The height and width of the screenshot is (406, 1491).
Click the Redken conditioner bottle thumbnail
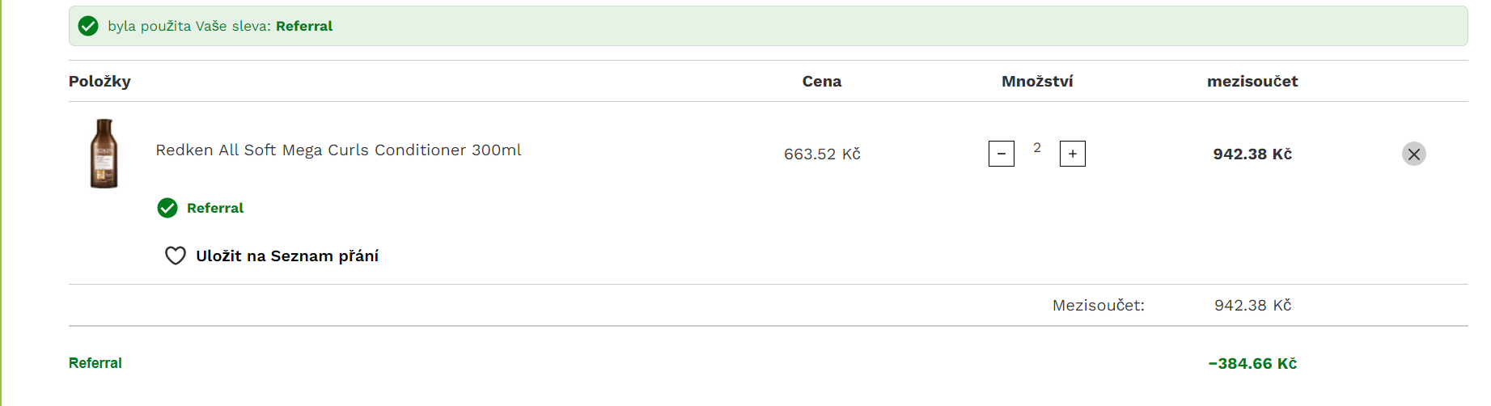tap(104, 154)
